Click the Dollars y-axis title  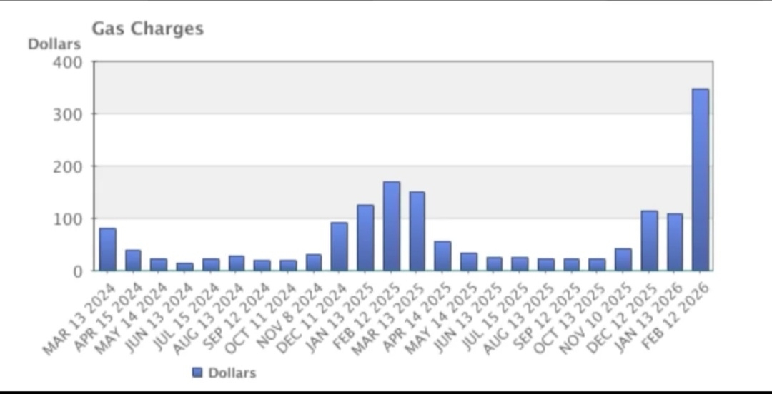pos(54,44)
